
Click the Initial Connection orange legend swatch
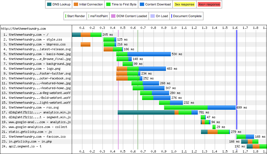(76, 4)
